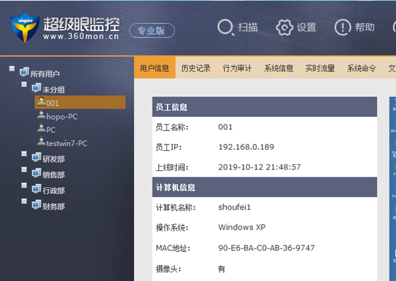
Task: Toggle the 销售部 tree expander
Action: (24, 170)
